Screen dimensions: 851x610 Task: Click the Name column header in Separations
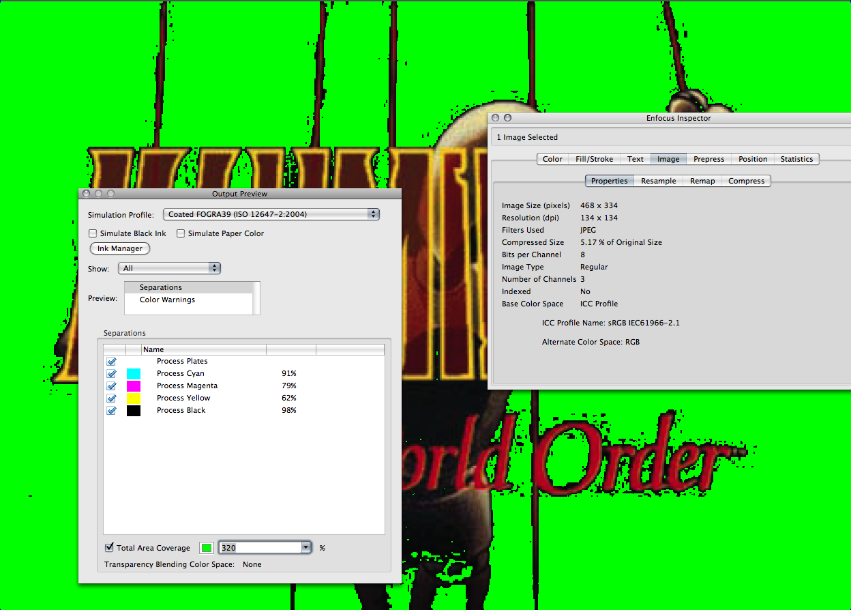[203, 349]
